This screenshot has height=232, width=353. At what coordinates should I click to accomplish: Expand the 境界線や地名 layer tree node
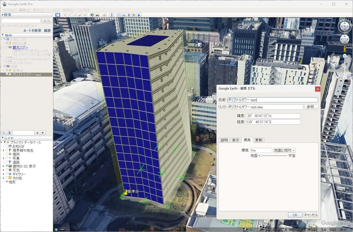[4, 150]
